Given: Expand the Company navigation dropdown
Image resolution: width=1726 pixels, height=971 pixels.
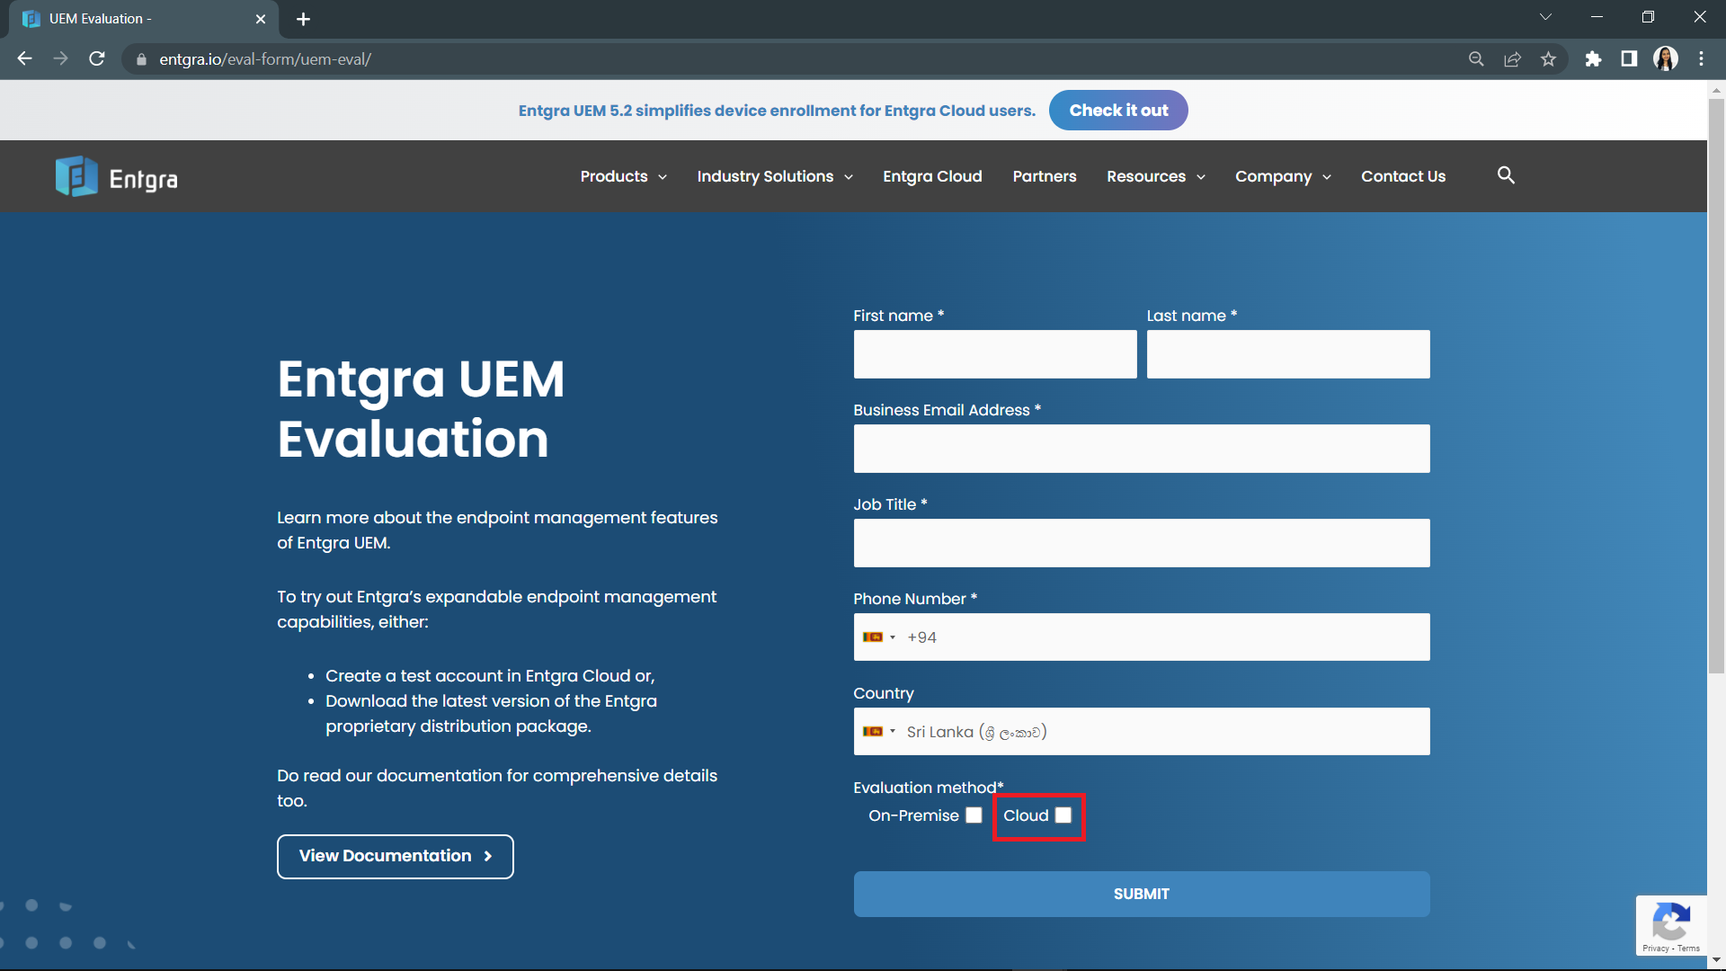Looking at the screenshot, I should pos(1282,176).
